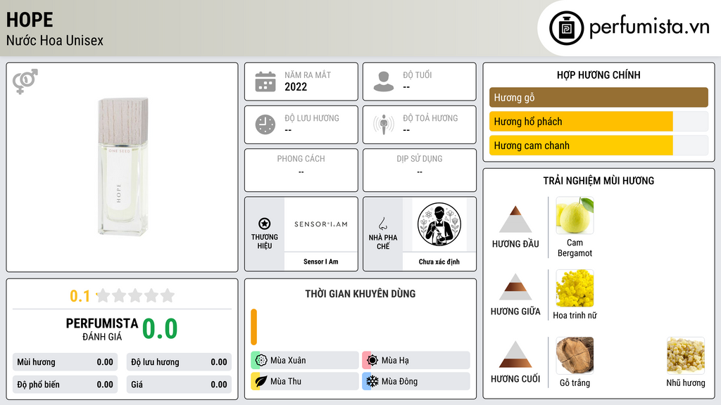Click the HOPE perfume bottle image
The height and width of the screenshot is (405, 721).
(x=123, y=166)
